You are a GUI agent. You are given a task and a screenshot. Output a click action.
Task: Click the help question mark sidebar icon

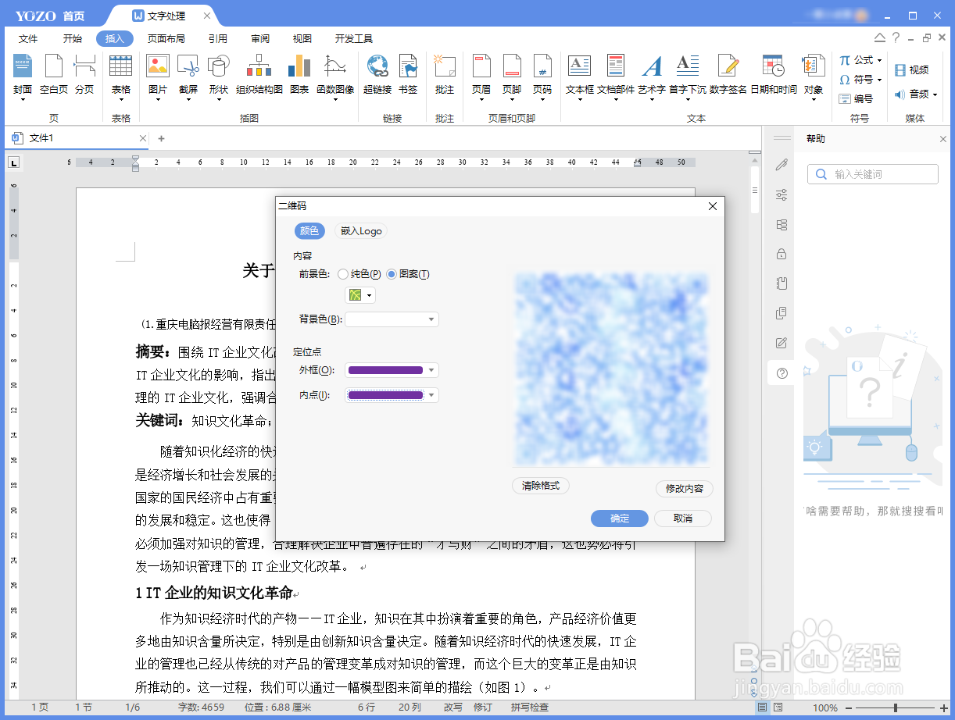pyautogui.click(x=782, y=373)
